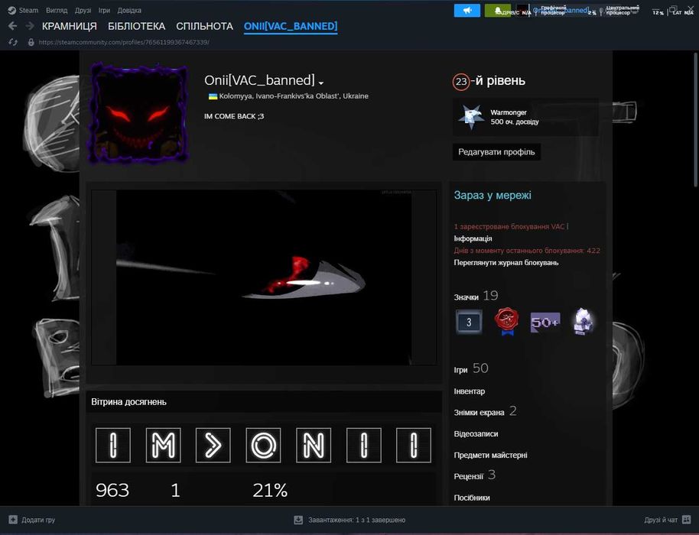This screenshot has width=699, height=535.
Task: Click the page vertical scrollbar
Action: 695,119
